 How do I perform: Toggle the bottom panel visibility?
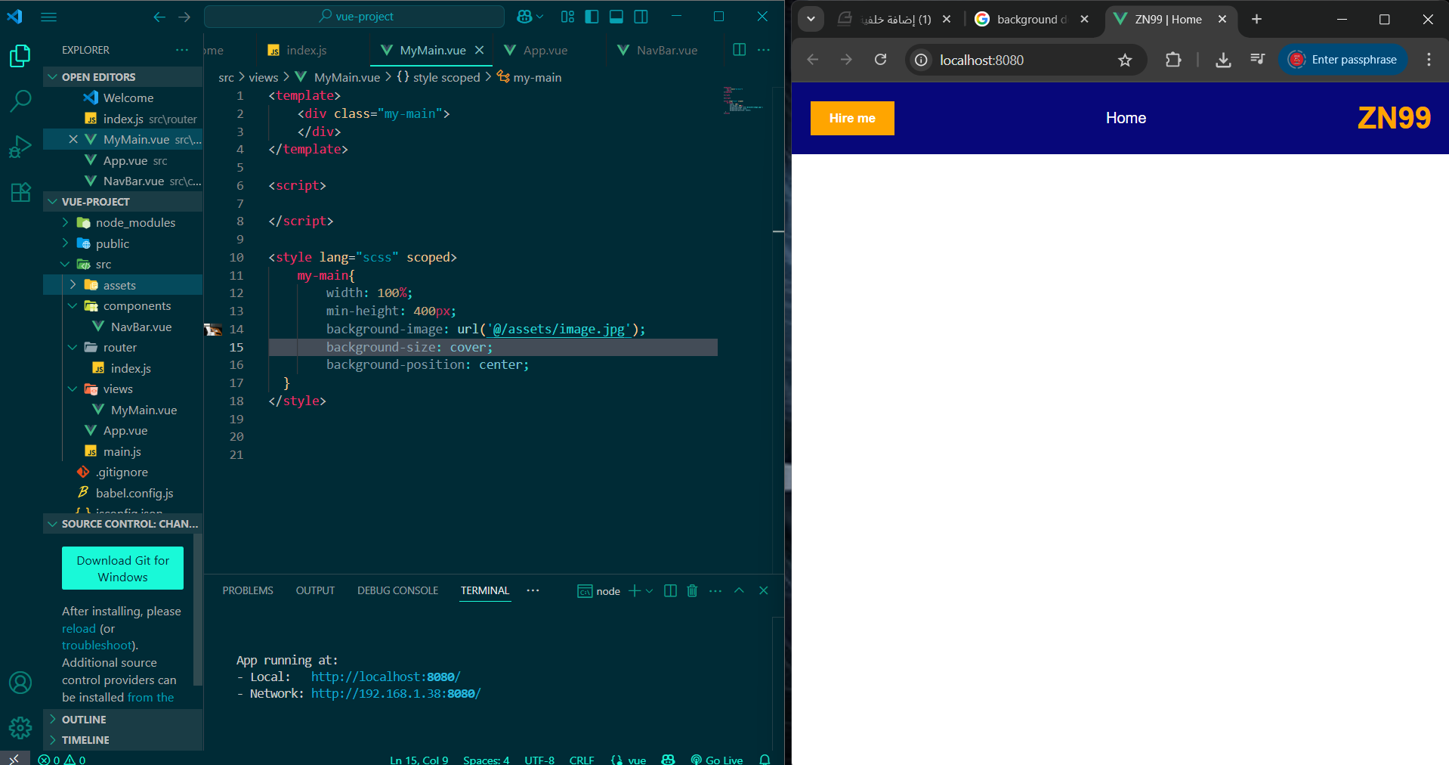coord(616,17)
